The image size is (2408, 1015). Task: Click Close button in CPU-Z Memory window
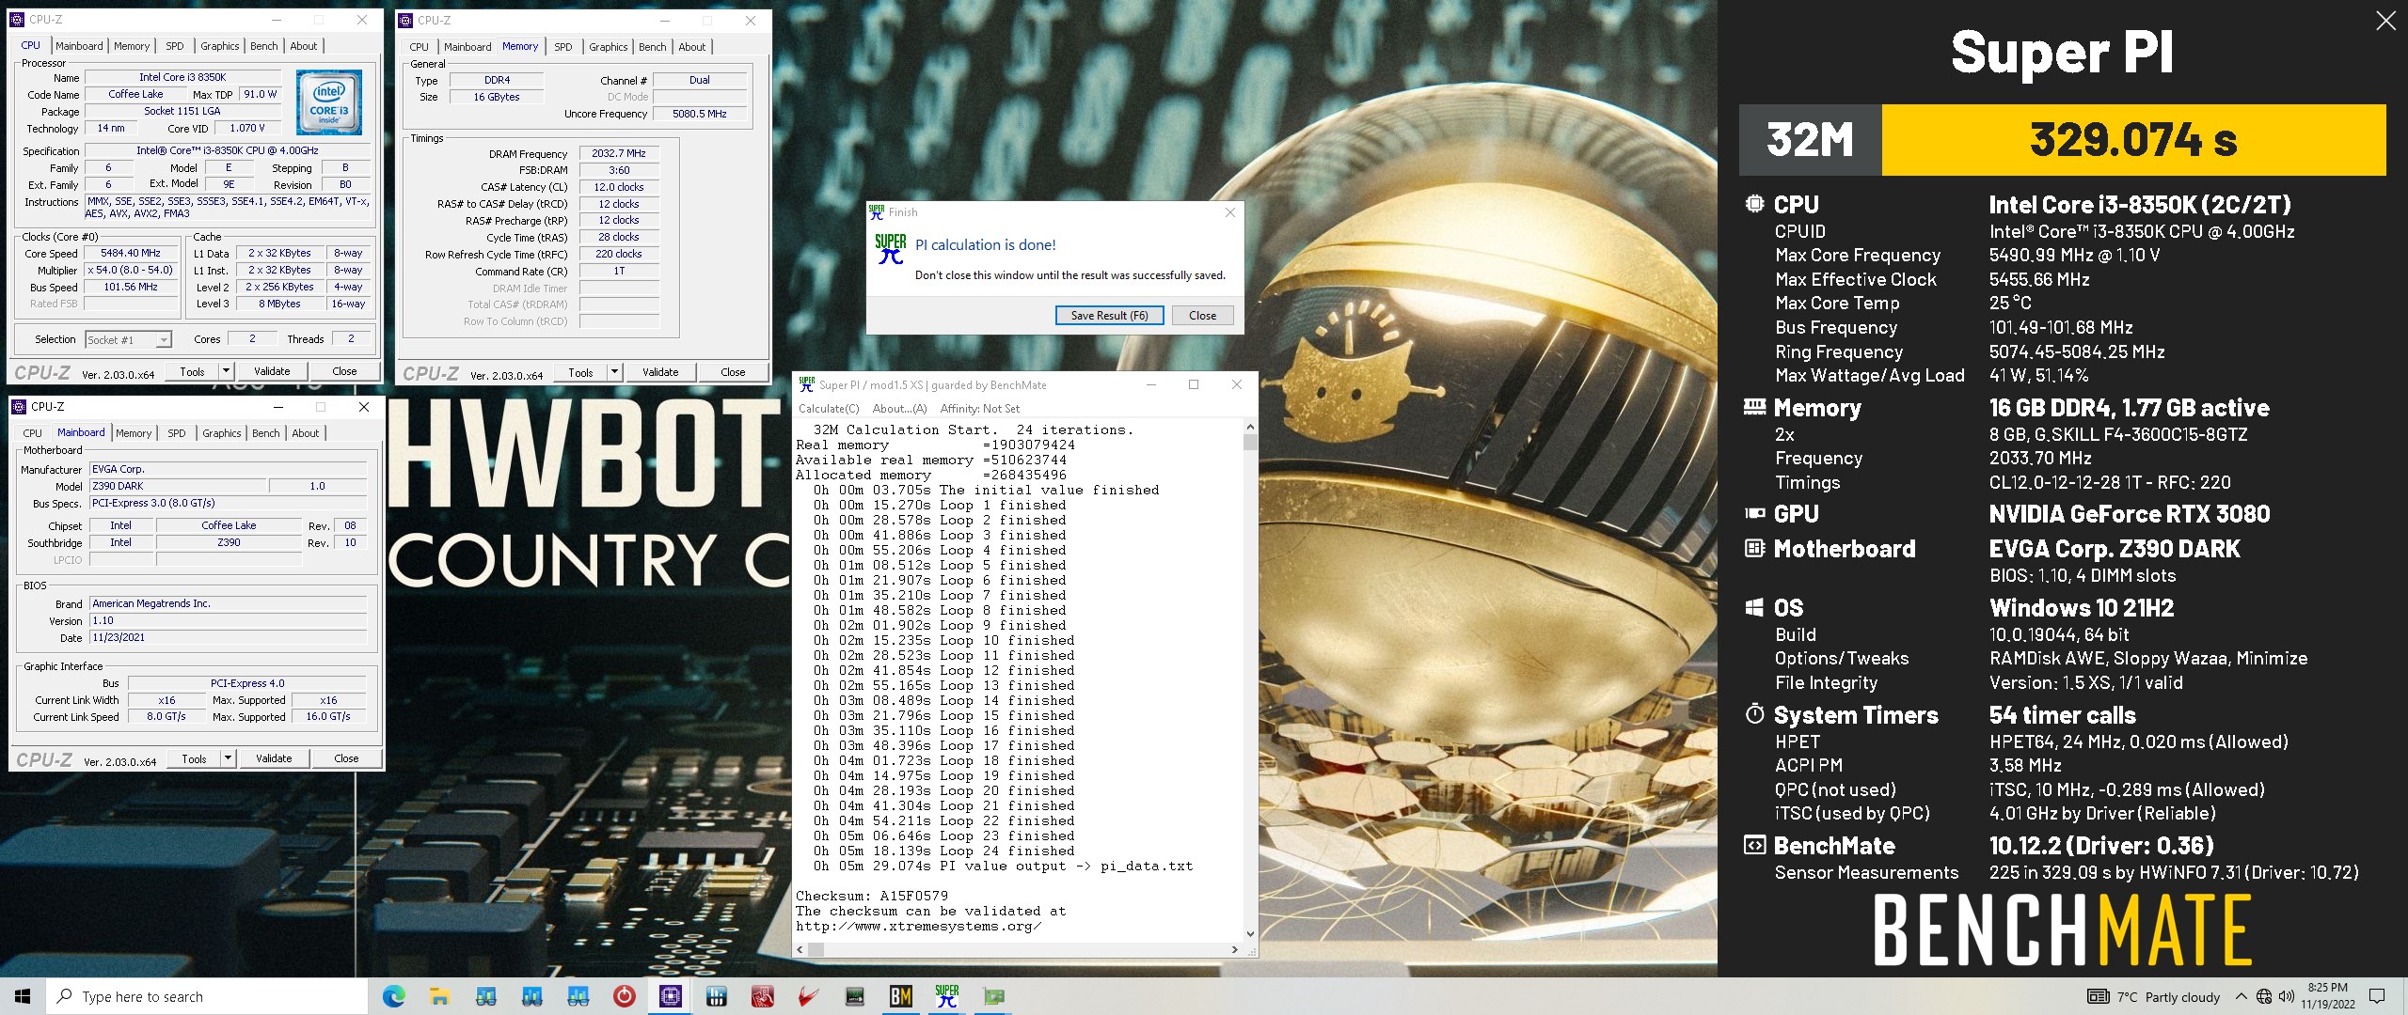[x=733, y=372]
